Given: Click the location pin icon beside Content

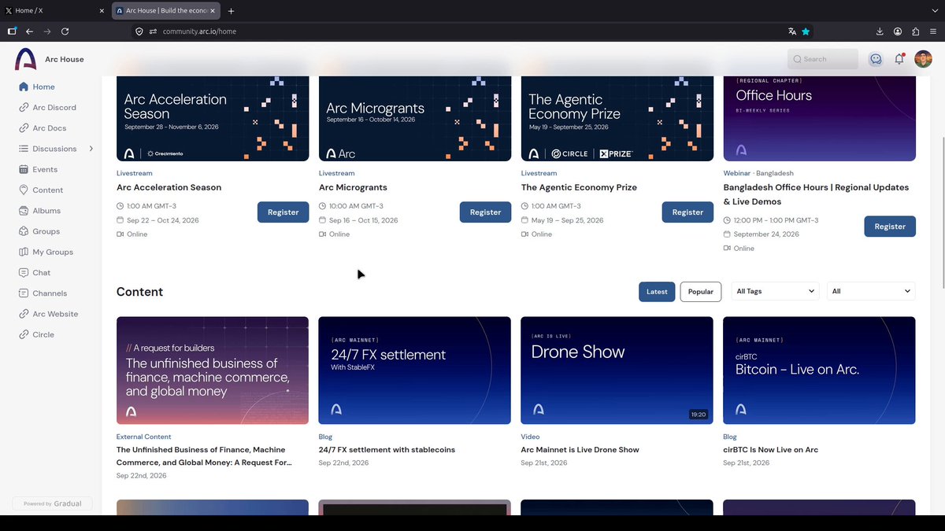Looking at the screenshot, I should (24, 190).
